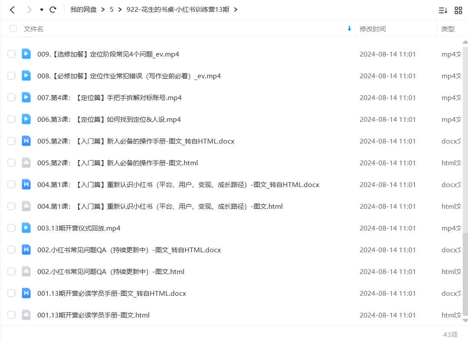Viewport: 468px width, 341px height.
Task: Select file 006.第3课 如何找到定位&人设.mp4
Action: 109,120
